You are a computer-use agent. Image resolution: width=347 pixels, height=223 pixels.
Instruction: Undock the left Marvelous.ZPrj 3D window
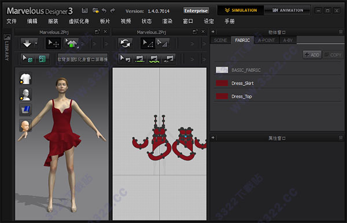(x=97, y=32)
